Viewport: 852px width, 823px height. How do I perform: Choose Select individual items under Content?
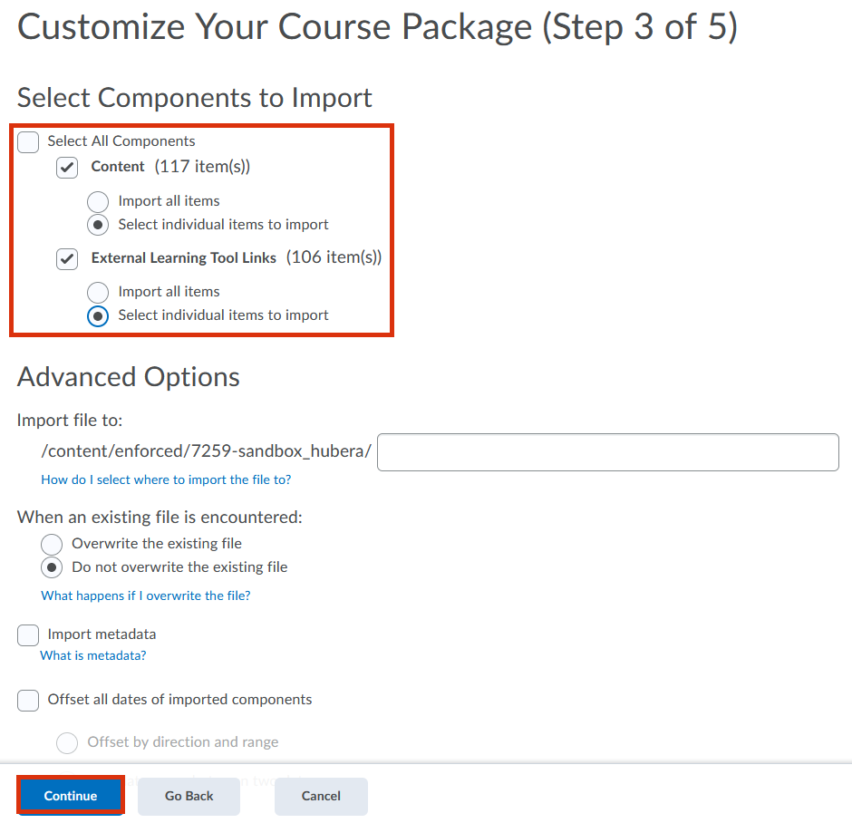click(x=98, y=225)
